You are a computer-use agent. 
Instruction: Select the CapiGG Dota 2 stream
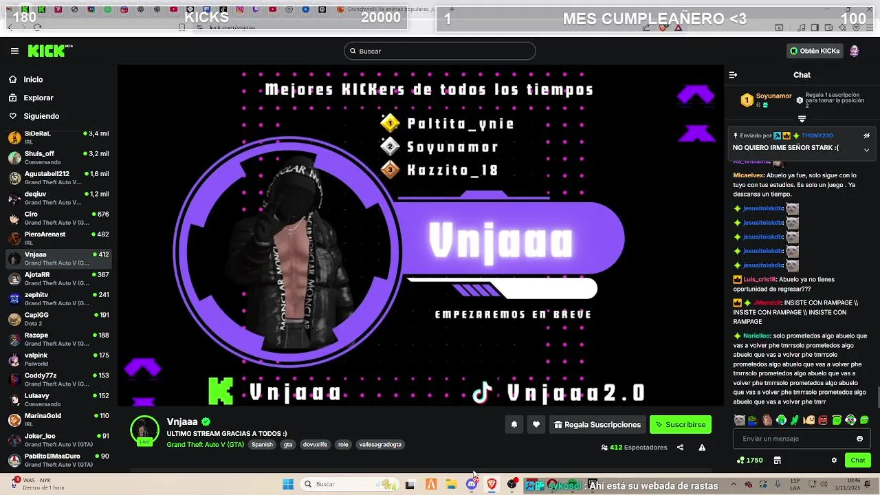pos(58,319)
